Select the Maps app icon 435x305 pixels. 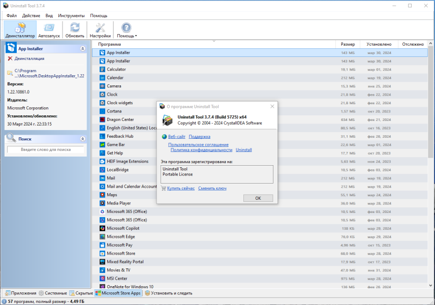pyautogui.click(x=102, y=195)
